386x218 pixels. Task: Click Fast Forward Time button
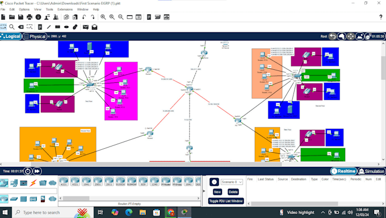[x=37, y=171]
